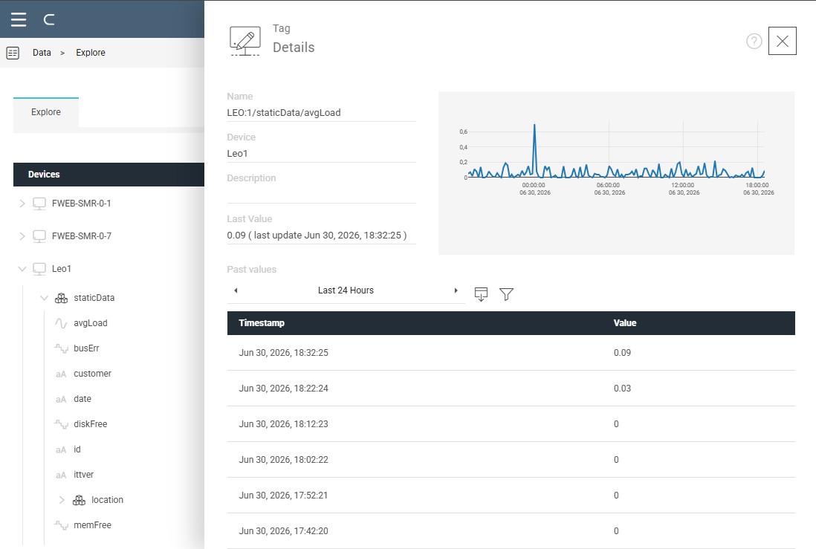Click the date text-type icon
The image size is (816, 549).
click(61, 400)
